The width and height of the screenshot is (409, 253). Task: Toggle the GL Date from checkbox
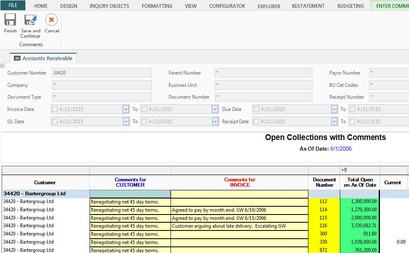pyautogui.click(x=55, y=122)
